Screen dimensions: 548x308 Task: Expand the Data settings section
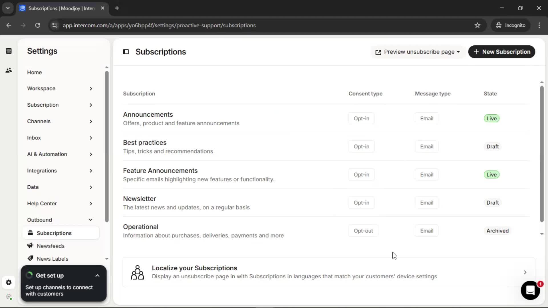coord(60,187)
